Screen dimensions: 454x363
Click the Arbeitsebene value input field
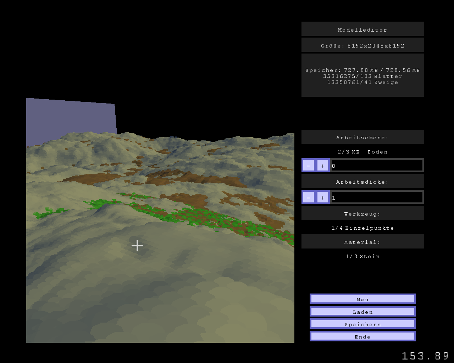click(377, 166)
